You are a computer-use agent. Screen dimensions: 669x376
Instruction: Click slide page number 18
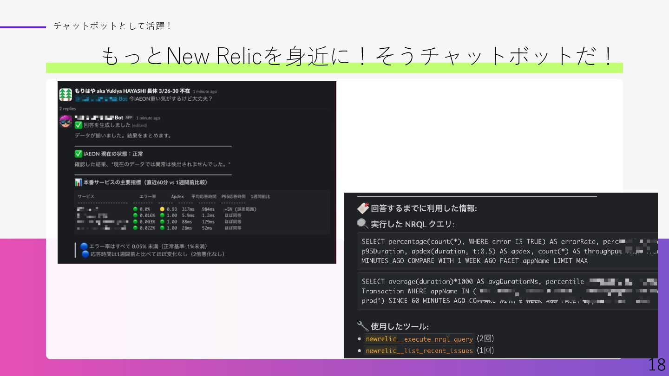657,365
